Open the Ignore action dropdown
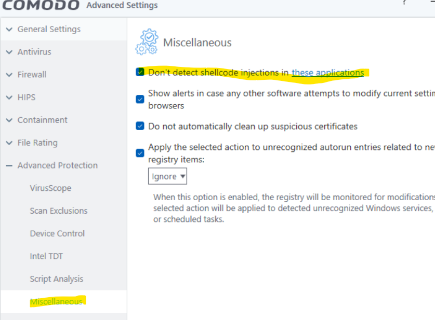The height and width of the screenshot is (320, 435). click(167, 176)
